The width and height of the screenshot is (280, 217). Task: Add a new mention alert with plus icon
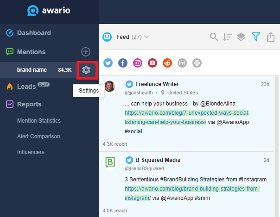pos(86,52)
